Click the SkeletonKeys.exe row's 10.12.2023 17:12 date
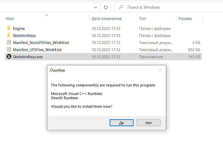 106,57
